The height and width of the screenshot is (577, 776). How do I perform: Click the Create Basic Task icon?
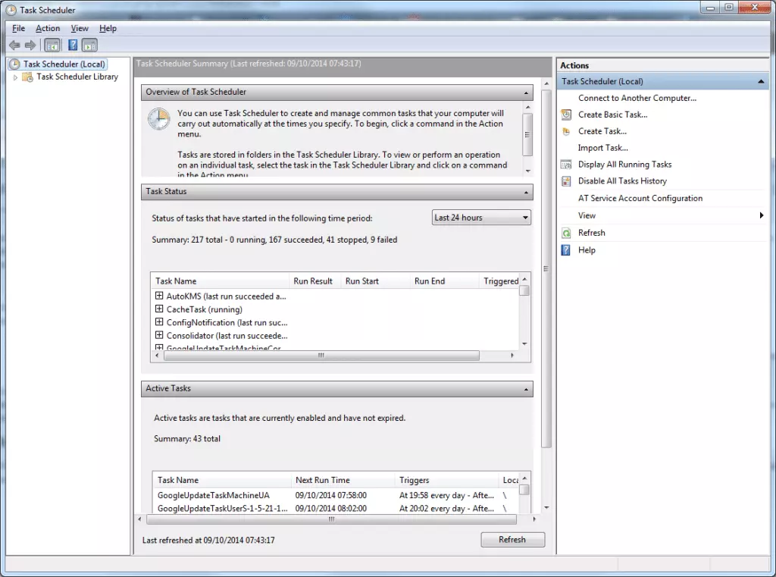[565, 114]
